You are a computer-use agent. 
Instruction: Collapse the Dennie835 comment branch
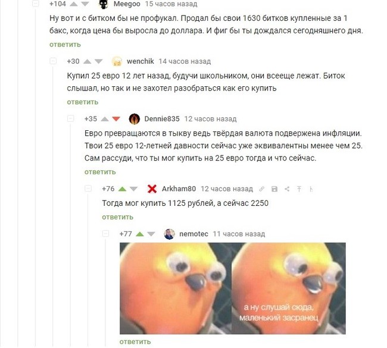pyautogui.click(x=71, y=118)
